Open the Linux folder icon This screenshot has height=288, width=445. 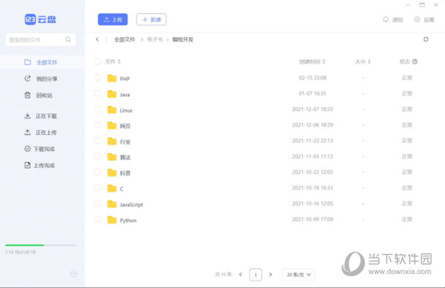coord(112,110)
